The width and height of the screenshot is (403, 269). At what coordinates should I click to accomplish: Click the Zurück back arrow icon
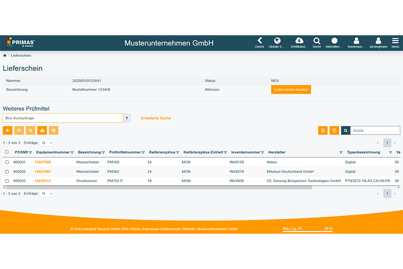coord(259,41)
